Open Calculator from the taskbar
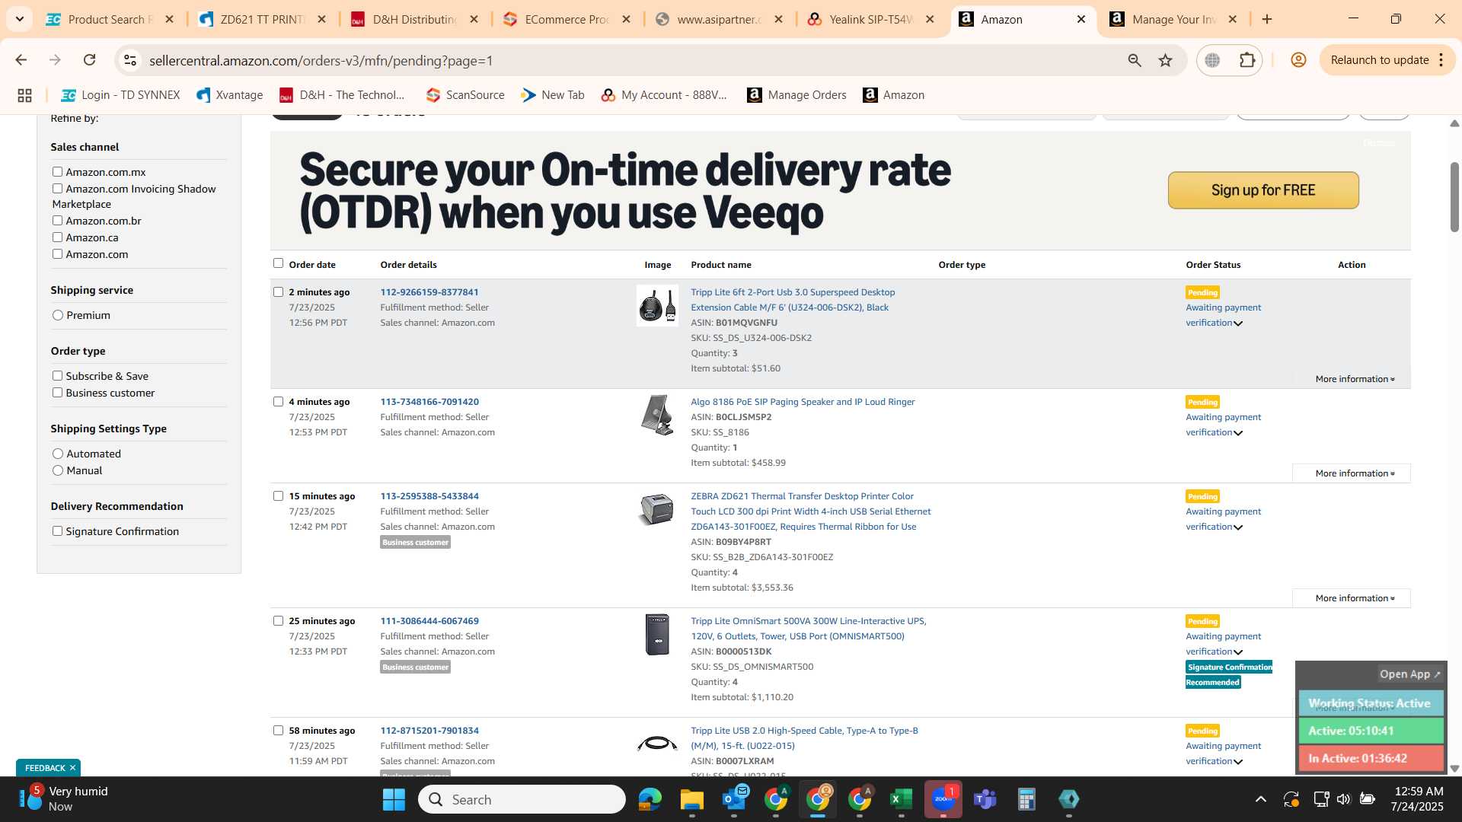 (1026, 799)
